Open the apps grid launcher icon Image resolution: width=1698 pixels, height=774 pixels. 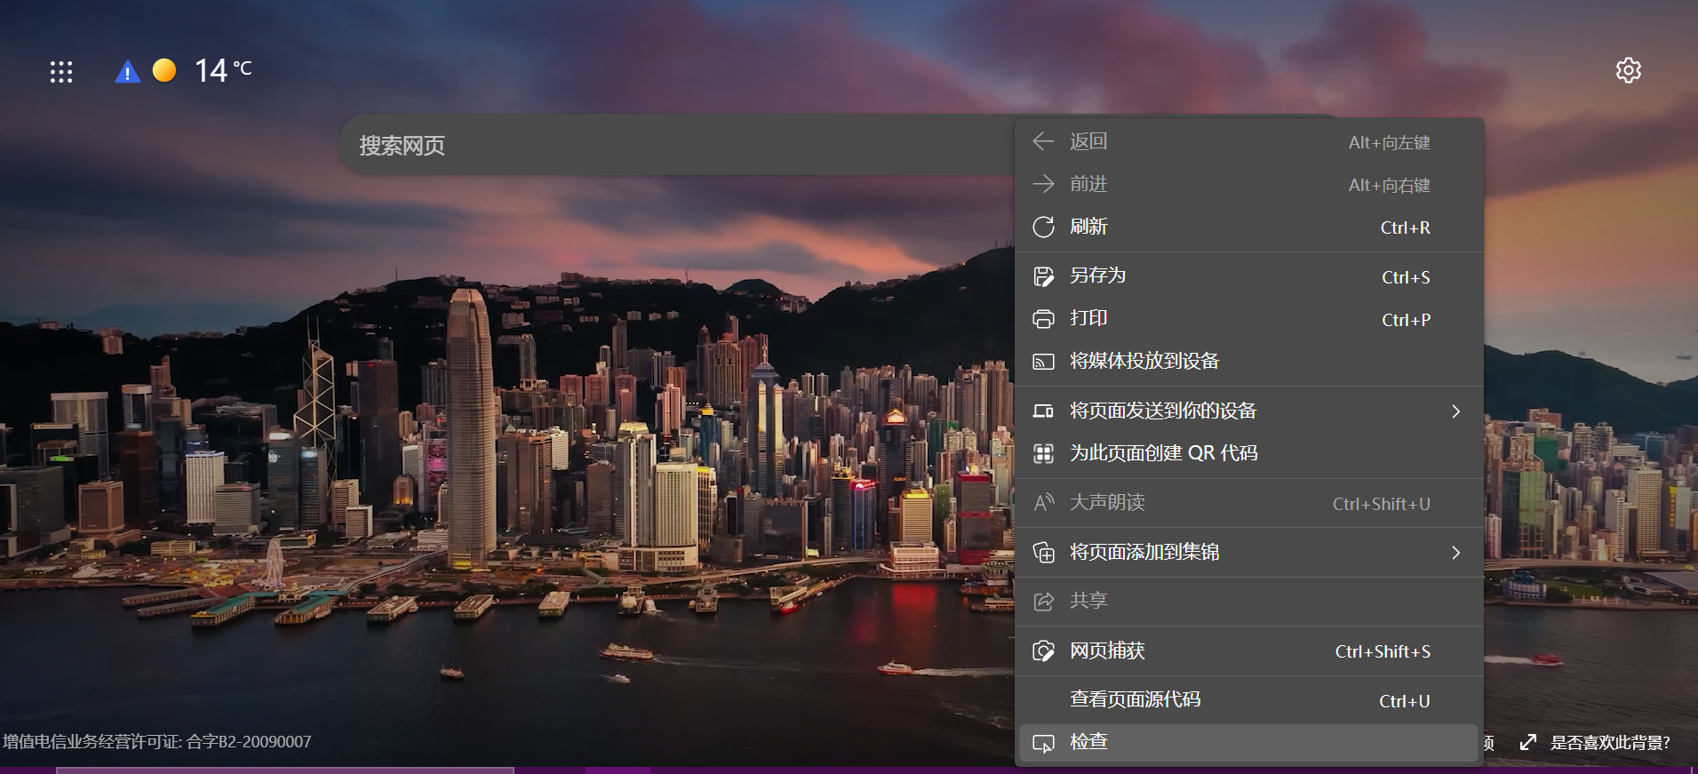pyautogui.click(x=61, y=72)
